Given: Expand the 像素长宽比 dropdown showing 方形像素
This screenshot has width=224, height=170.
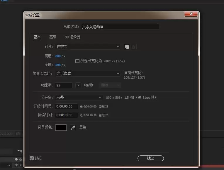Looking at the screenshot, I should pos(88,74).
